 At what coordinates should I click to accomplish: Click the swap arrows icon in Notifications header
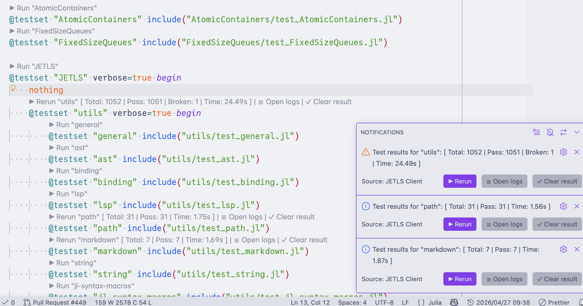click(x=564, y=132)
